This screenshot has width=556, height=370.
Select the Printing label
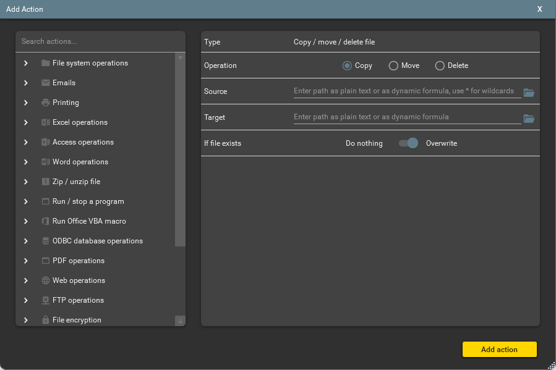coord(66,103)
